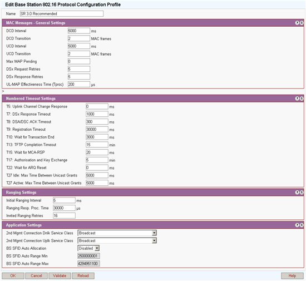The image size is (306, 281).
Task: Click the Validate button
Action: coord(60,276)
